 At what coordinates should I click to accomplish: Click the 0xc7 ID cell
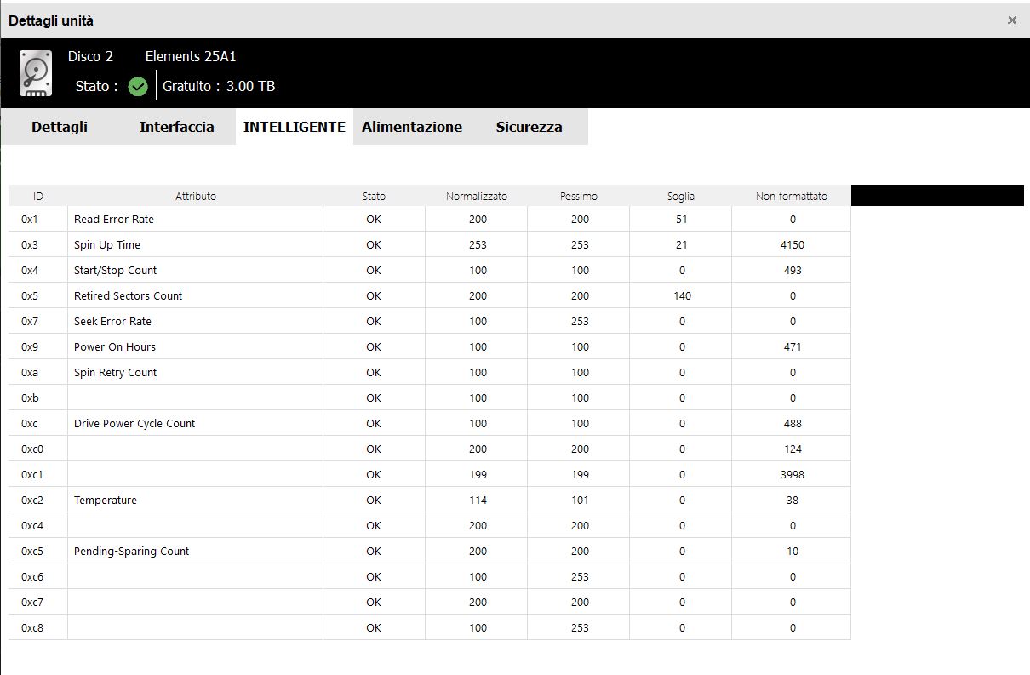[x=38, y=602]
